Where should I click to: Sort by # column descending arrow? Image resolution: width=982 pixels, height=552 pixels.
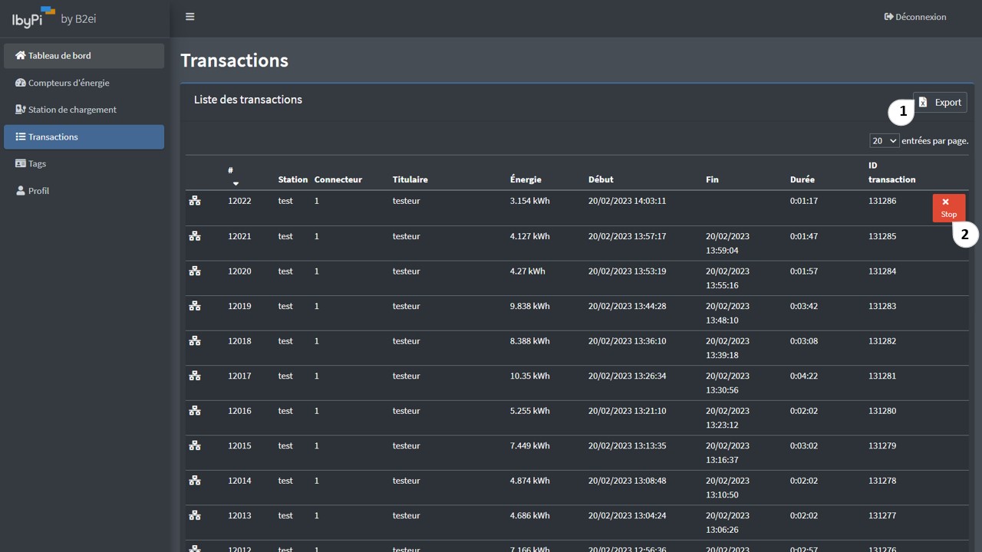click(236, 183)
